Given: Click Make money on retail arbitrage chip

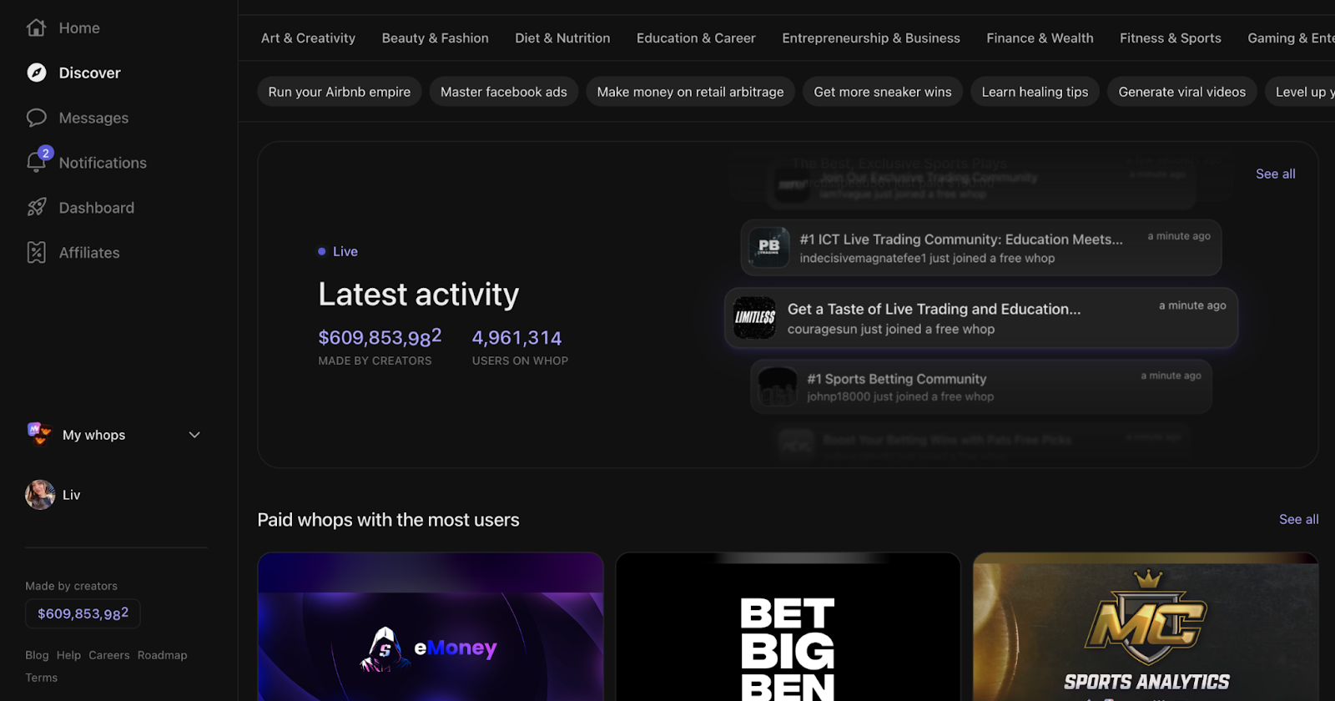Looking at the screenshot, I should point(690,92).
